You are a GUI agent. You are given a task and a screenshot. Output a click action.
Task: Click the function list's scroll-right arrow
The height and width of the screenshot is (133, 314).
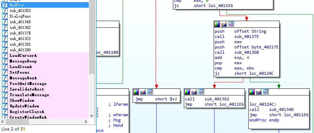[x=86, y=121]
